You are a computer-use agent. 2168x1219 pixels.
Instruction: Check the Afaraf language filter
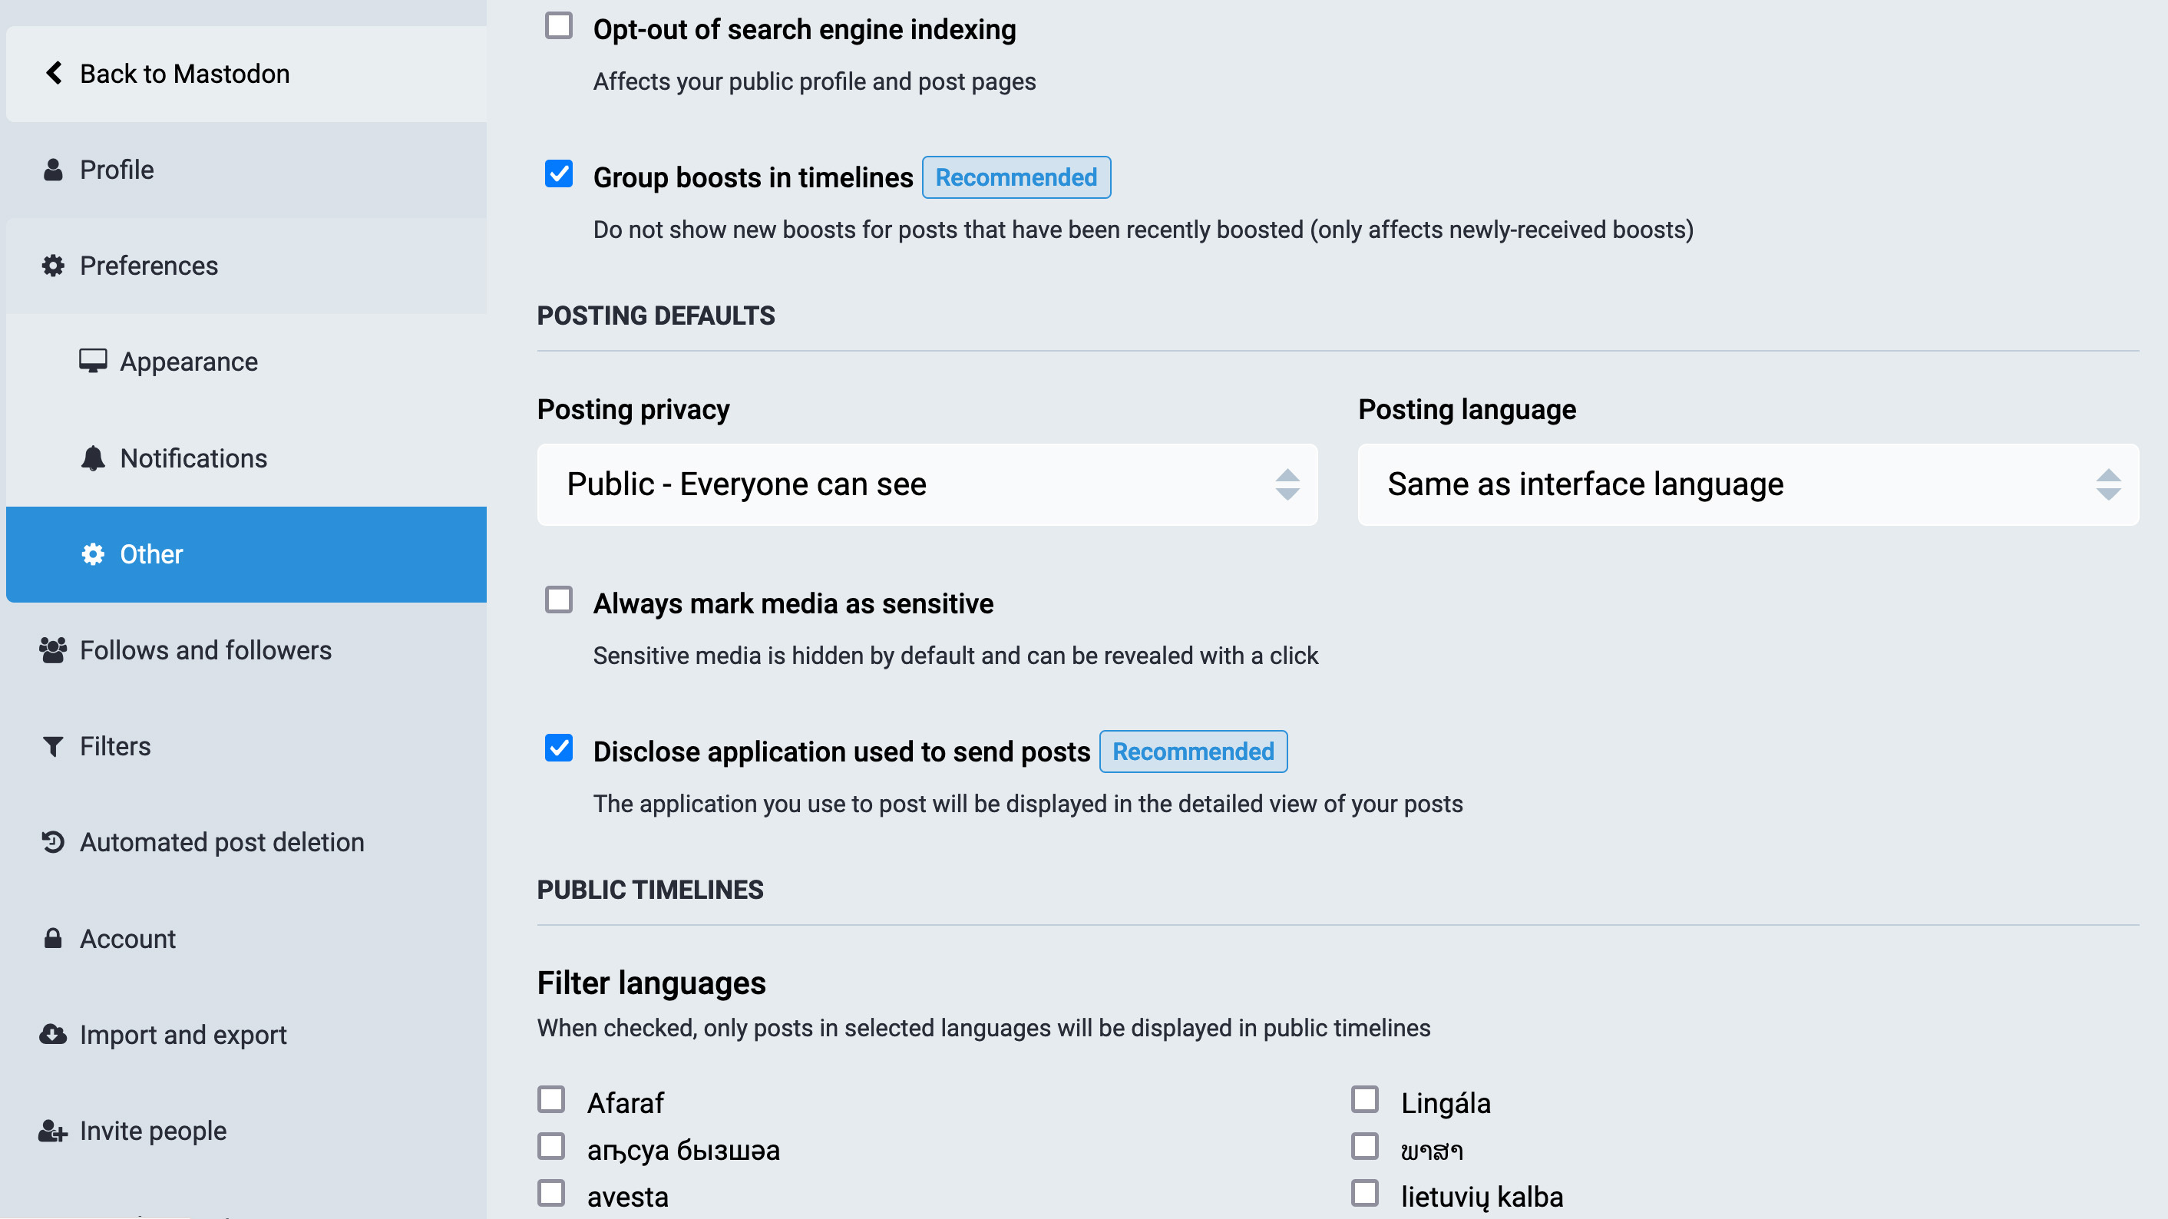coord(553,1100)
